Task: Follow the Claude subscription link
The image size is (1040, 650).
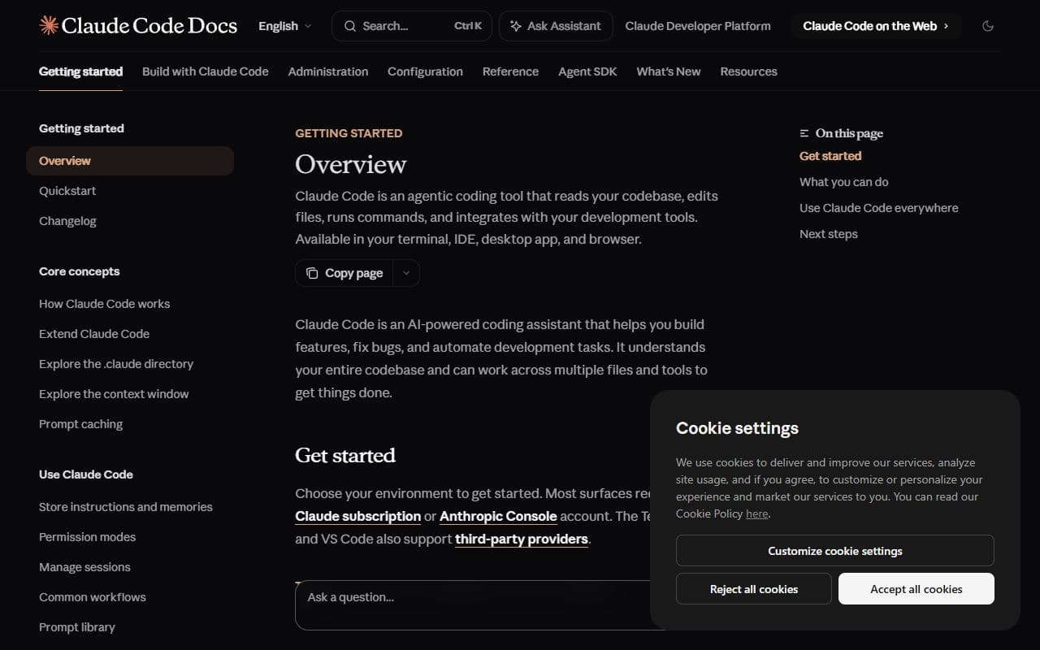Action: tap(357, 516)
